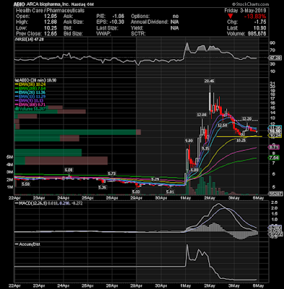The width and height of the screenshot is (284, 289).
Task: Click the 1May date label below price panel
Action: (x=185, y=198)
